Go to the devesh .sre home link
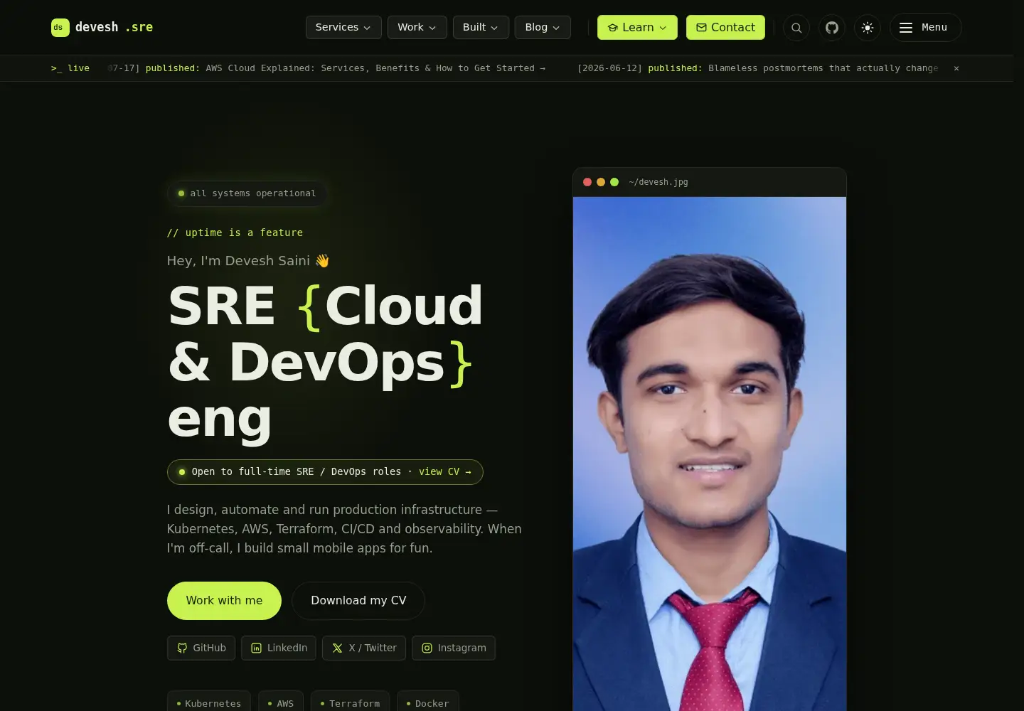Viewport: 1024px width, 711px height. point(102,27)
